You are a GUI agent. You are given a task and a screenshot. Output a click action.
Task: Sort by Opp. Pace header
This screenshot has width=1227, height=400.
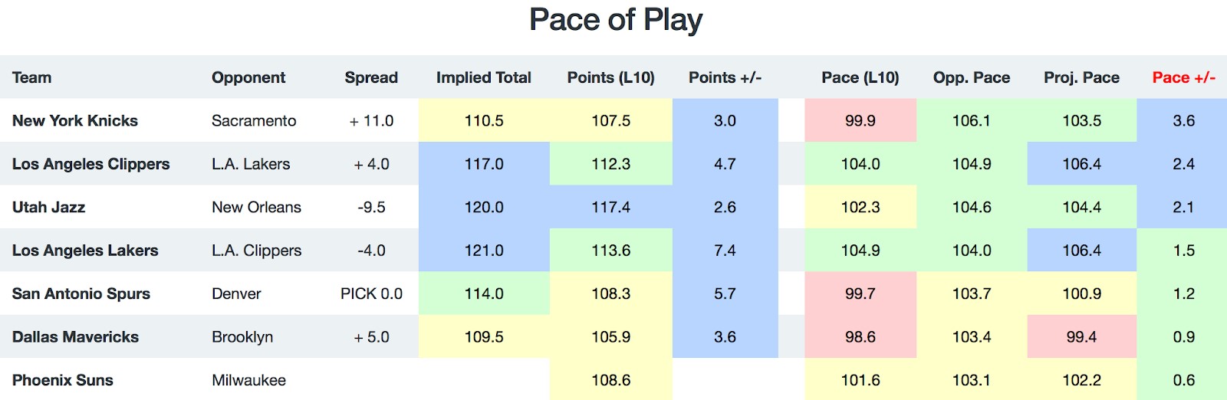[x=972, y=77]
